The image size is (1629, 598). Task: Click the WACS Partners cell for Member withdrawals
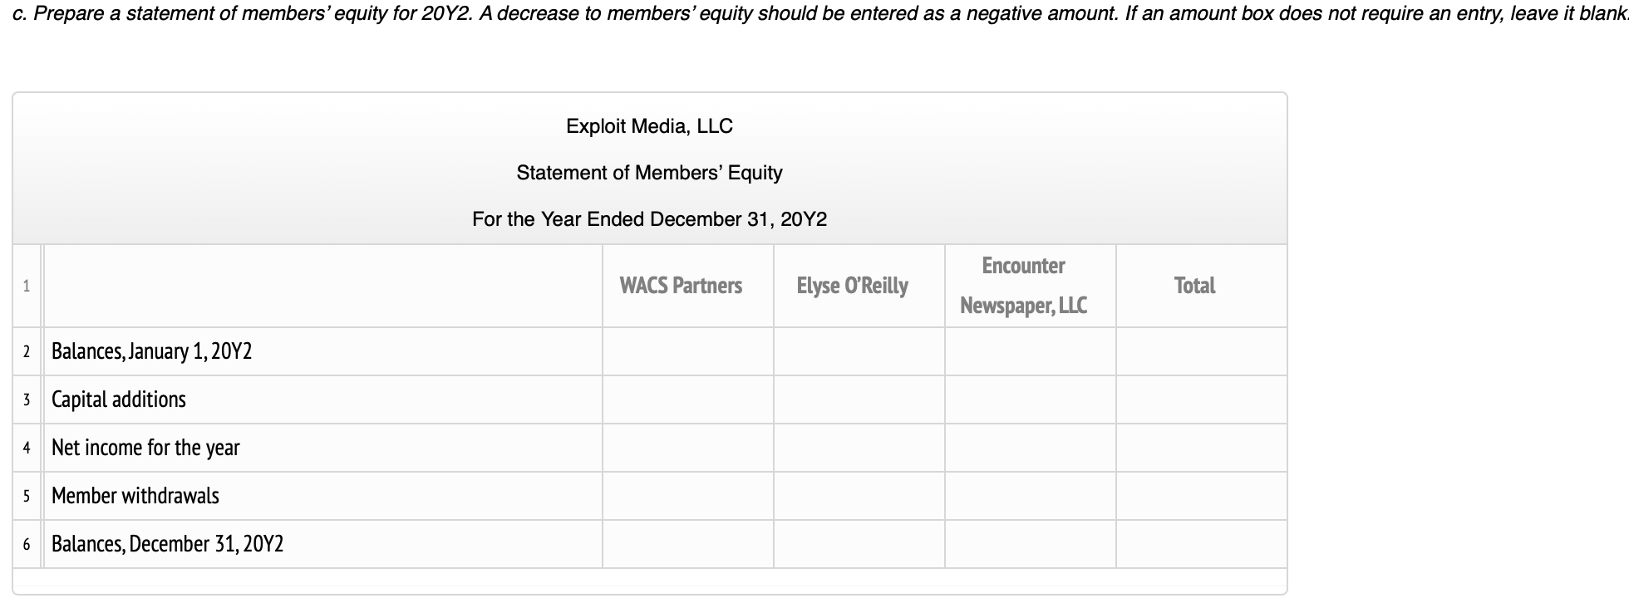pos(687,496)
